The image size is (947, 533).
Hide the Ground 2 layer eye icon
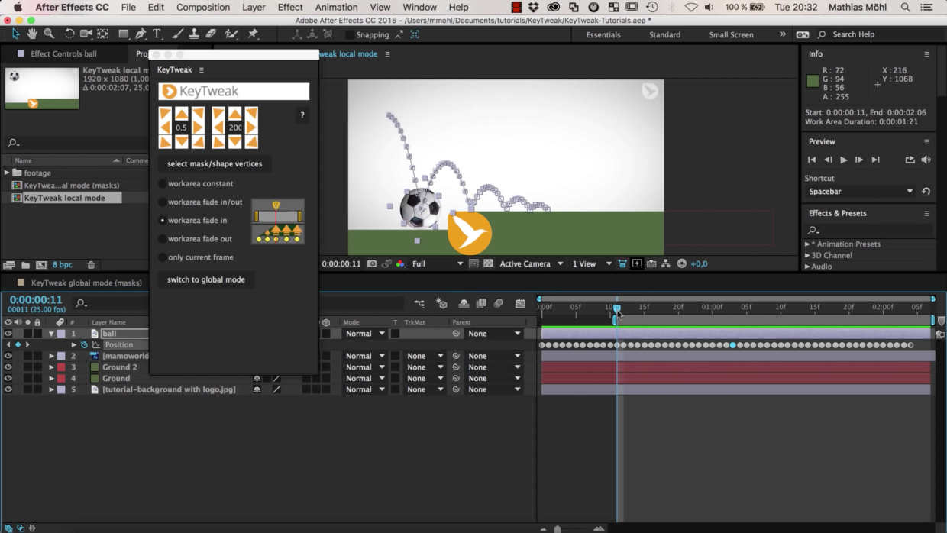tap(8, 367)
